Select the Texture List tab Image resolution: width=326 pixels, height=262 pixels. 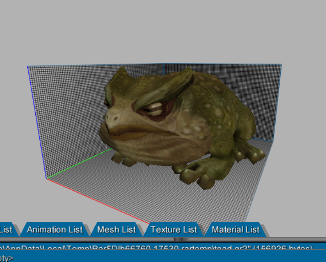174,230
